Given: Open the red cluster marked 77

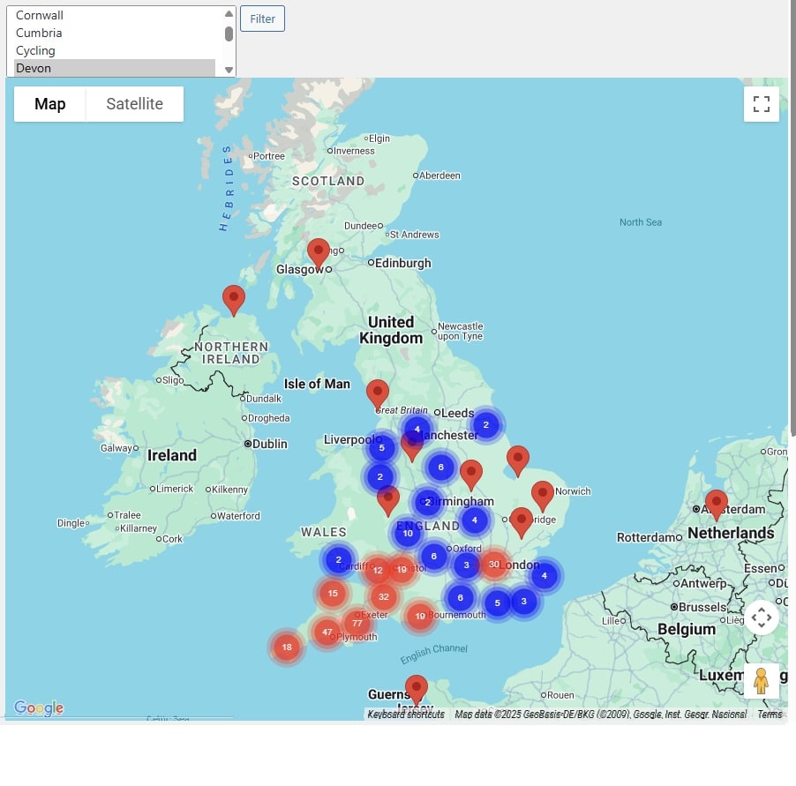Looking at the screenshot, I should click(x=357, y=623).
